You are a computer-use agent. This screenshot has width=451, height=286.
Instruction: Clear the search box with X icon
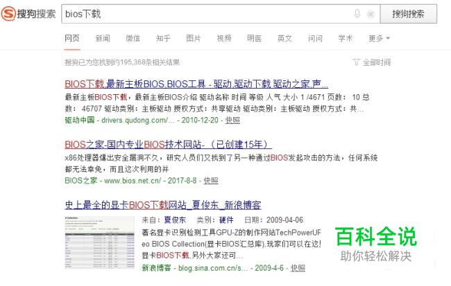point(371,14)
